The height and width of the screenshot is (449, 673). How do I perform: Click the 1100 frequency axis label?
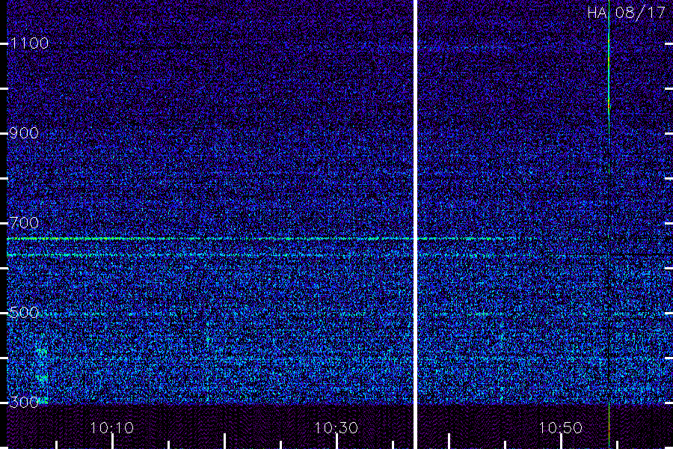pyautogui.click(x=29, y=43)
